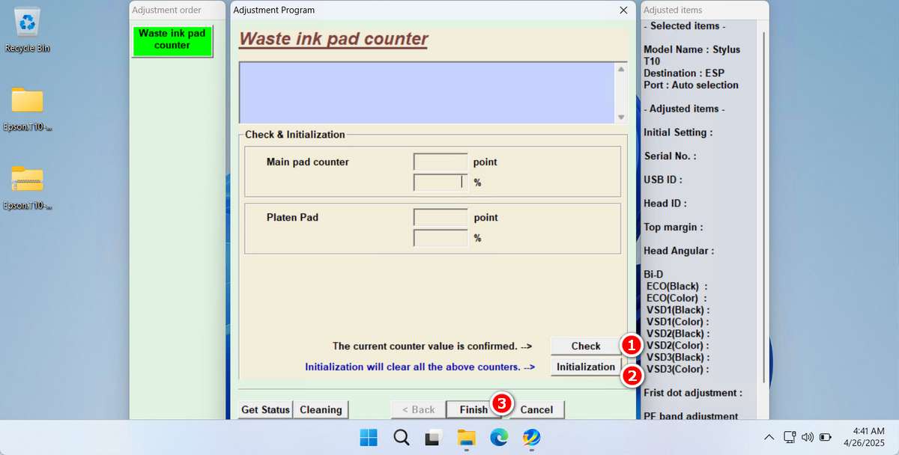This screenshot has width=899, height=455.
Task: Click the Initialization button
Action: pos(586,367)
